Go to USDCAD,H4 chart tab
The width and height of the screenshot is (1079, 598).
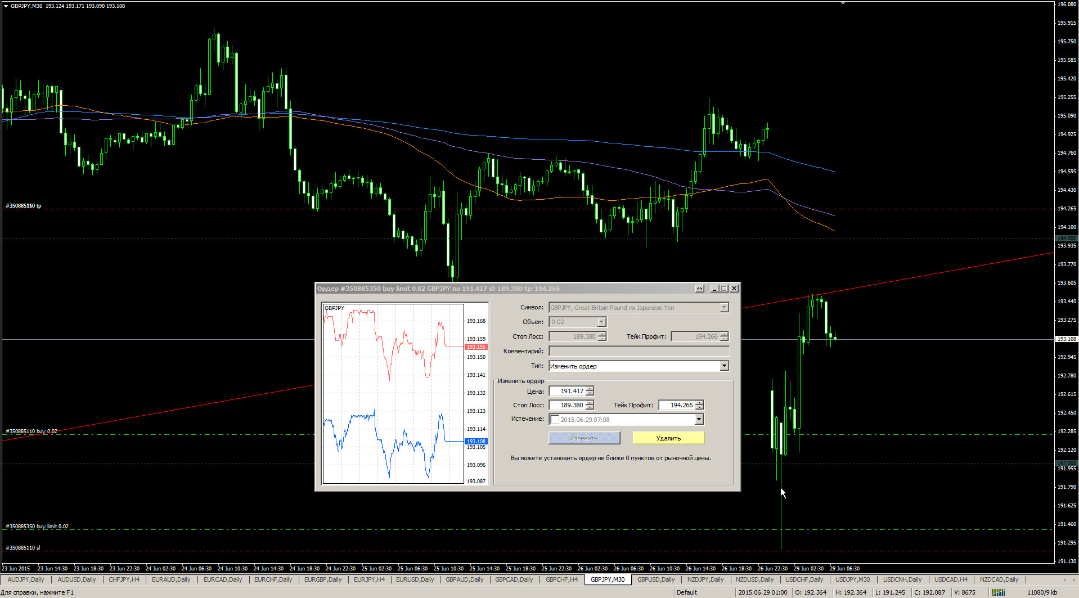click(951, 579)
